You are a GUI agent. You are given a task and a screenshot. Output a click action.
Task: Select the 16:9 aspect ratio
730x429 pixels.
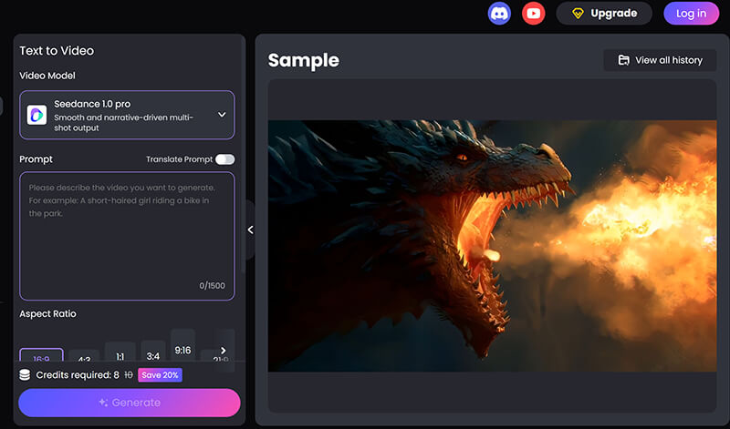pos(41,359)
